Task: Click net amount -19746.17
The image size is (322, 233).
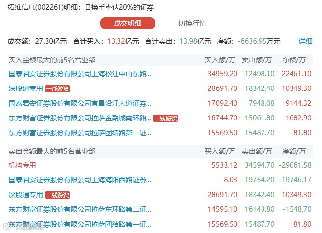Action: click(x=295, y=180)
